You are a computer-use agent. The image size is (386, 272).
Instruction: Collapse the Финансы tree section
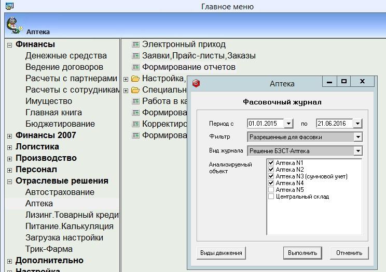tap(9, 45)
